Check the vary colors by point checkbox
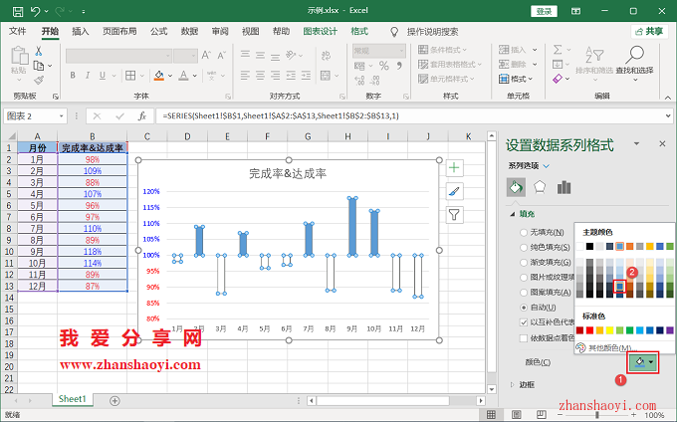 524,337
